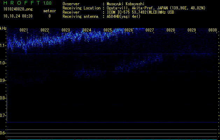220x140 pixels.
Task: Click receiver text ICOM IC-575 53.7492 MHz USB
Action: [x=141, y=12]
